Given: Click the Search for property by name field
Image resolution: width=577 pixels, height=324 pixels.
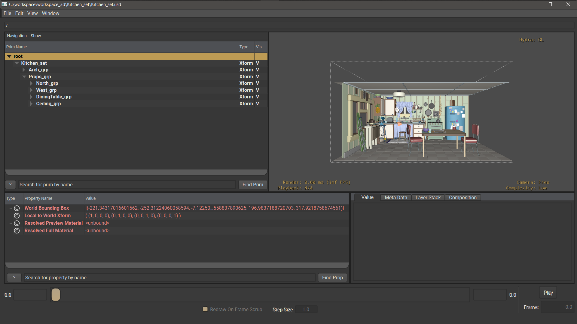Looking at the screenshot, I should click(169, 277).
